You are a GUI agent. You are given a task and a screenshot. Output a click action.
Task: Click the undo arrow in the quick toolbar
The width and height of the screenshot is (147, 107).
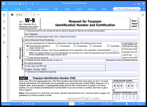(26, 4)
